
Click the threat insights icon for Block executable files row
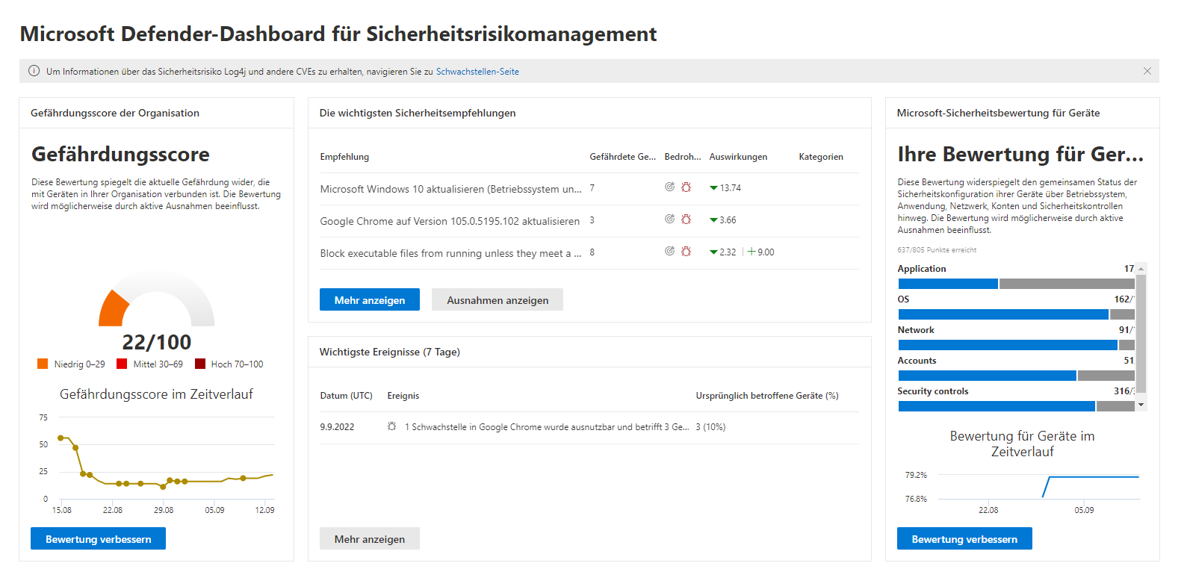[670, 251]
